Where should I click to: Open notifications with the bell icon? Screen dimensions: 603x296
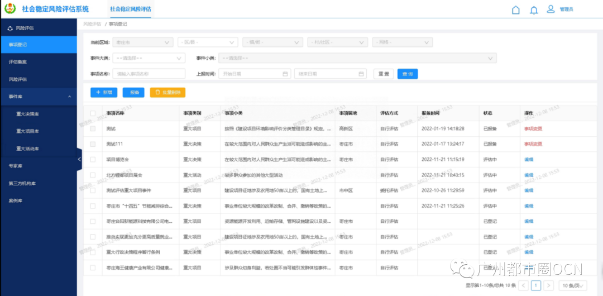tap(534, 10)
